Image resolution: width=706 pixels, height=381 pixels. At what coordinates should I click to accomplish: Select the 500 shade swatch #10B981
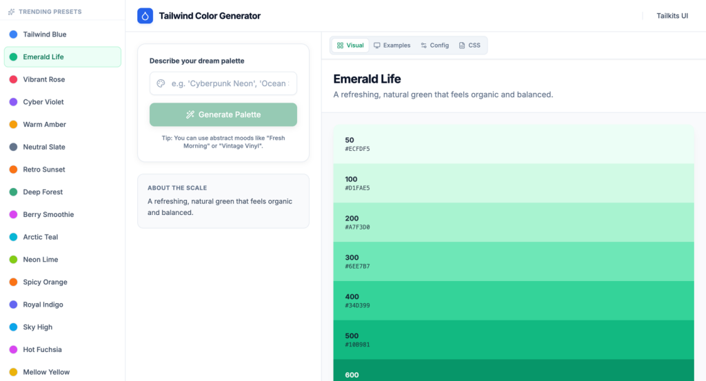click(x=513, y=339)
